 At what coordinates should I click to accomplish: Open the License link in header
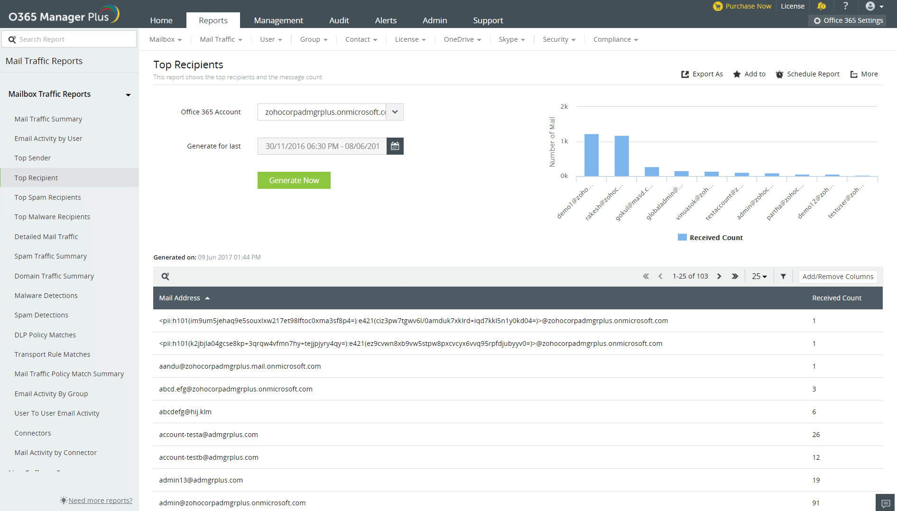(x=793, y=6)
